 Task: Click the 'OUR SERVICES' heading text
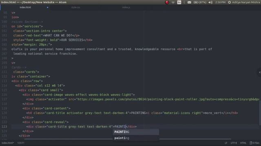click(72, 40)
